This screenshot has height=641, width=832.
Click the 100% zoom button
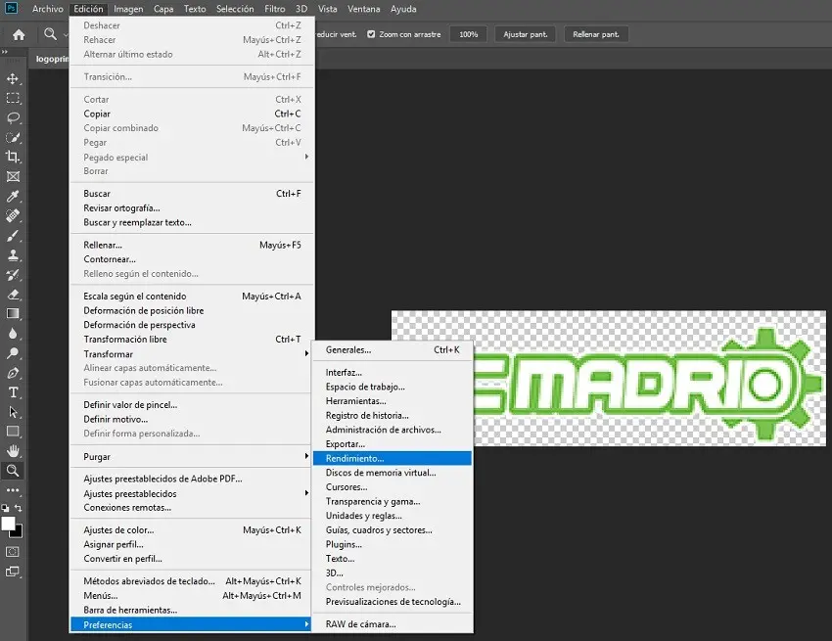[469, 34]
